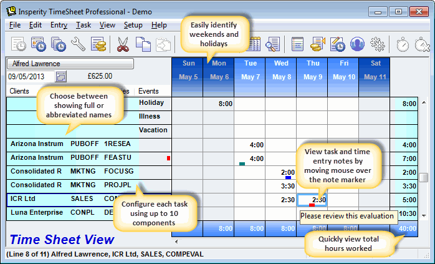Click the coins with orange arrow icon

(317, 44)
